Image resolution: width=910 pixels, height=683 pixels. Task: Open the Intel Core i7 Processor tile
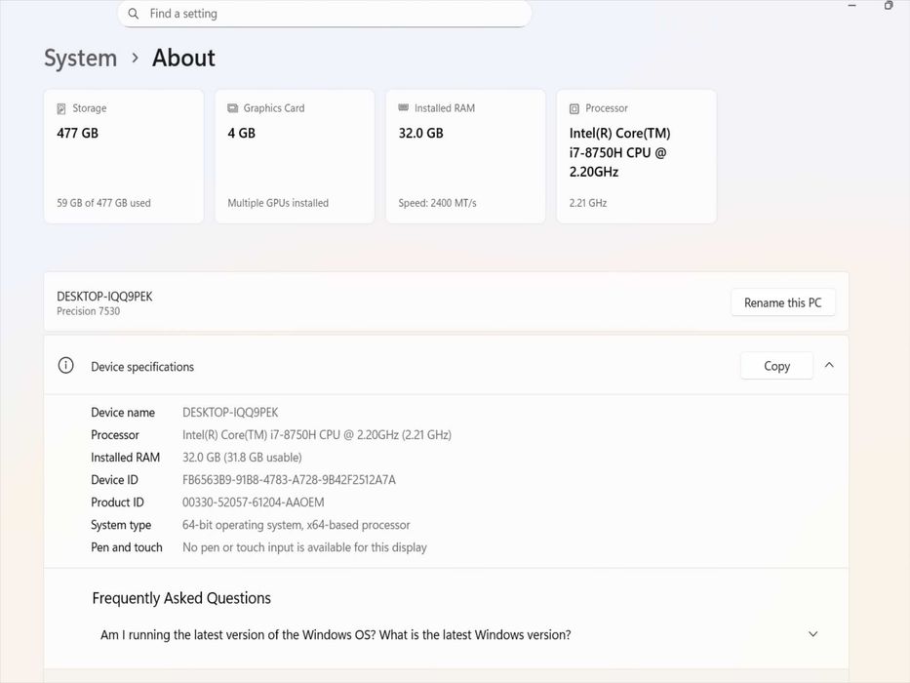click(636, 156)
